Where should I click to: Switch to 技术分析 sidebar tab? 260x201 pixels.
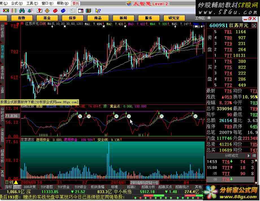coord(2,52)
